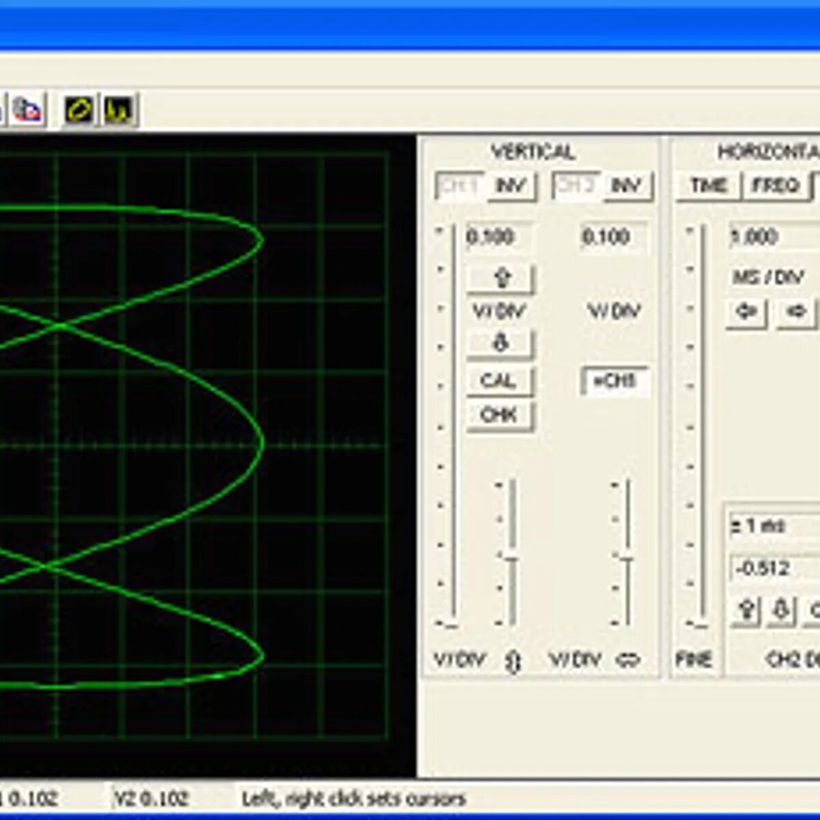Image resolution: width=820 pixels, height=820 pixels.
Task: Click the CH2 0.100 volts value field
Action: click(x=613, y=237)
